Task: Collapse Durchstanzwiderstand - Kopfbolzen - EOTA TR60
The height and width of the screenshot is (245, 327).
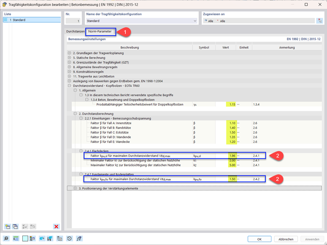Action: pyautogui.click(x=69, y=86)
